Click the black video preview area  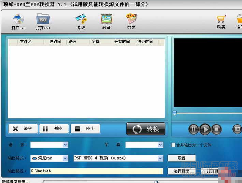tap(208, 73)
